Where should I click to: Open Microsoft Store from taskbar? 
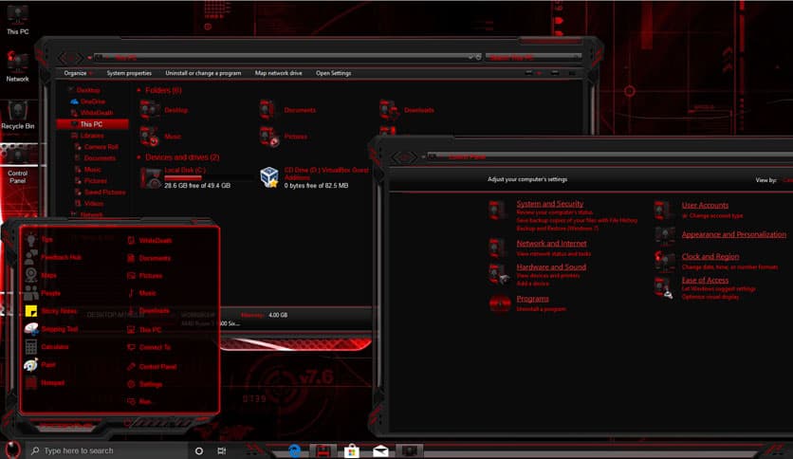352,450
